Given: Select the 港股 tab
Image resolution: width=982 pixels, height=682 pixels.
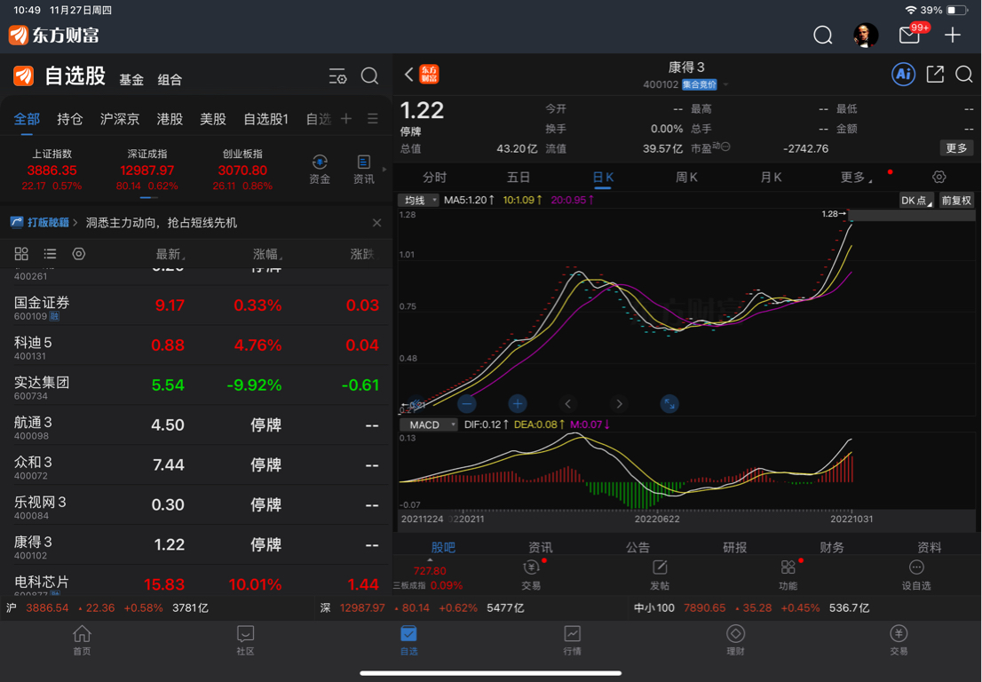Looking at the screenshot, I should 170,119.
